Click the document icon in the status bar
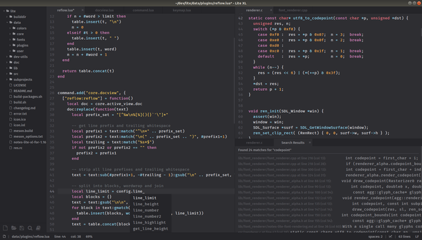 [x=4, y=237]
